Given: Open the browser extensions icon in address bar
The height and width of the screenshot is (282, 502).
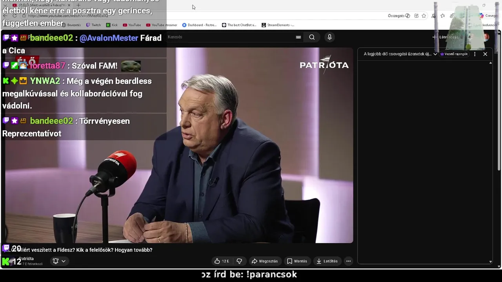Looking at the screenshot, I should [x=417, y=16].
